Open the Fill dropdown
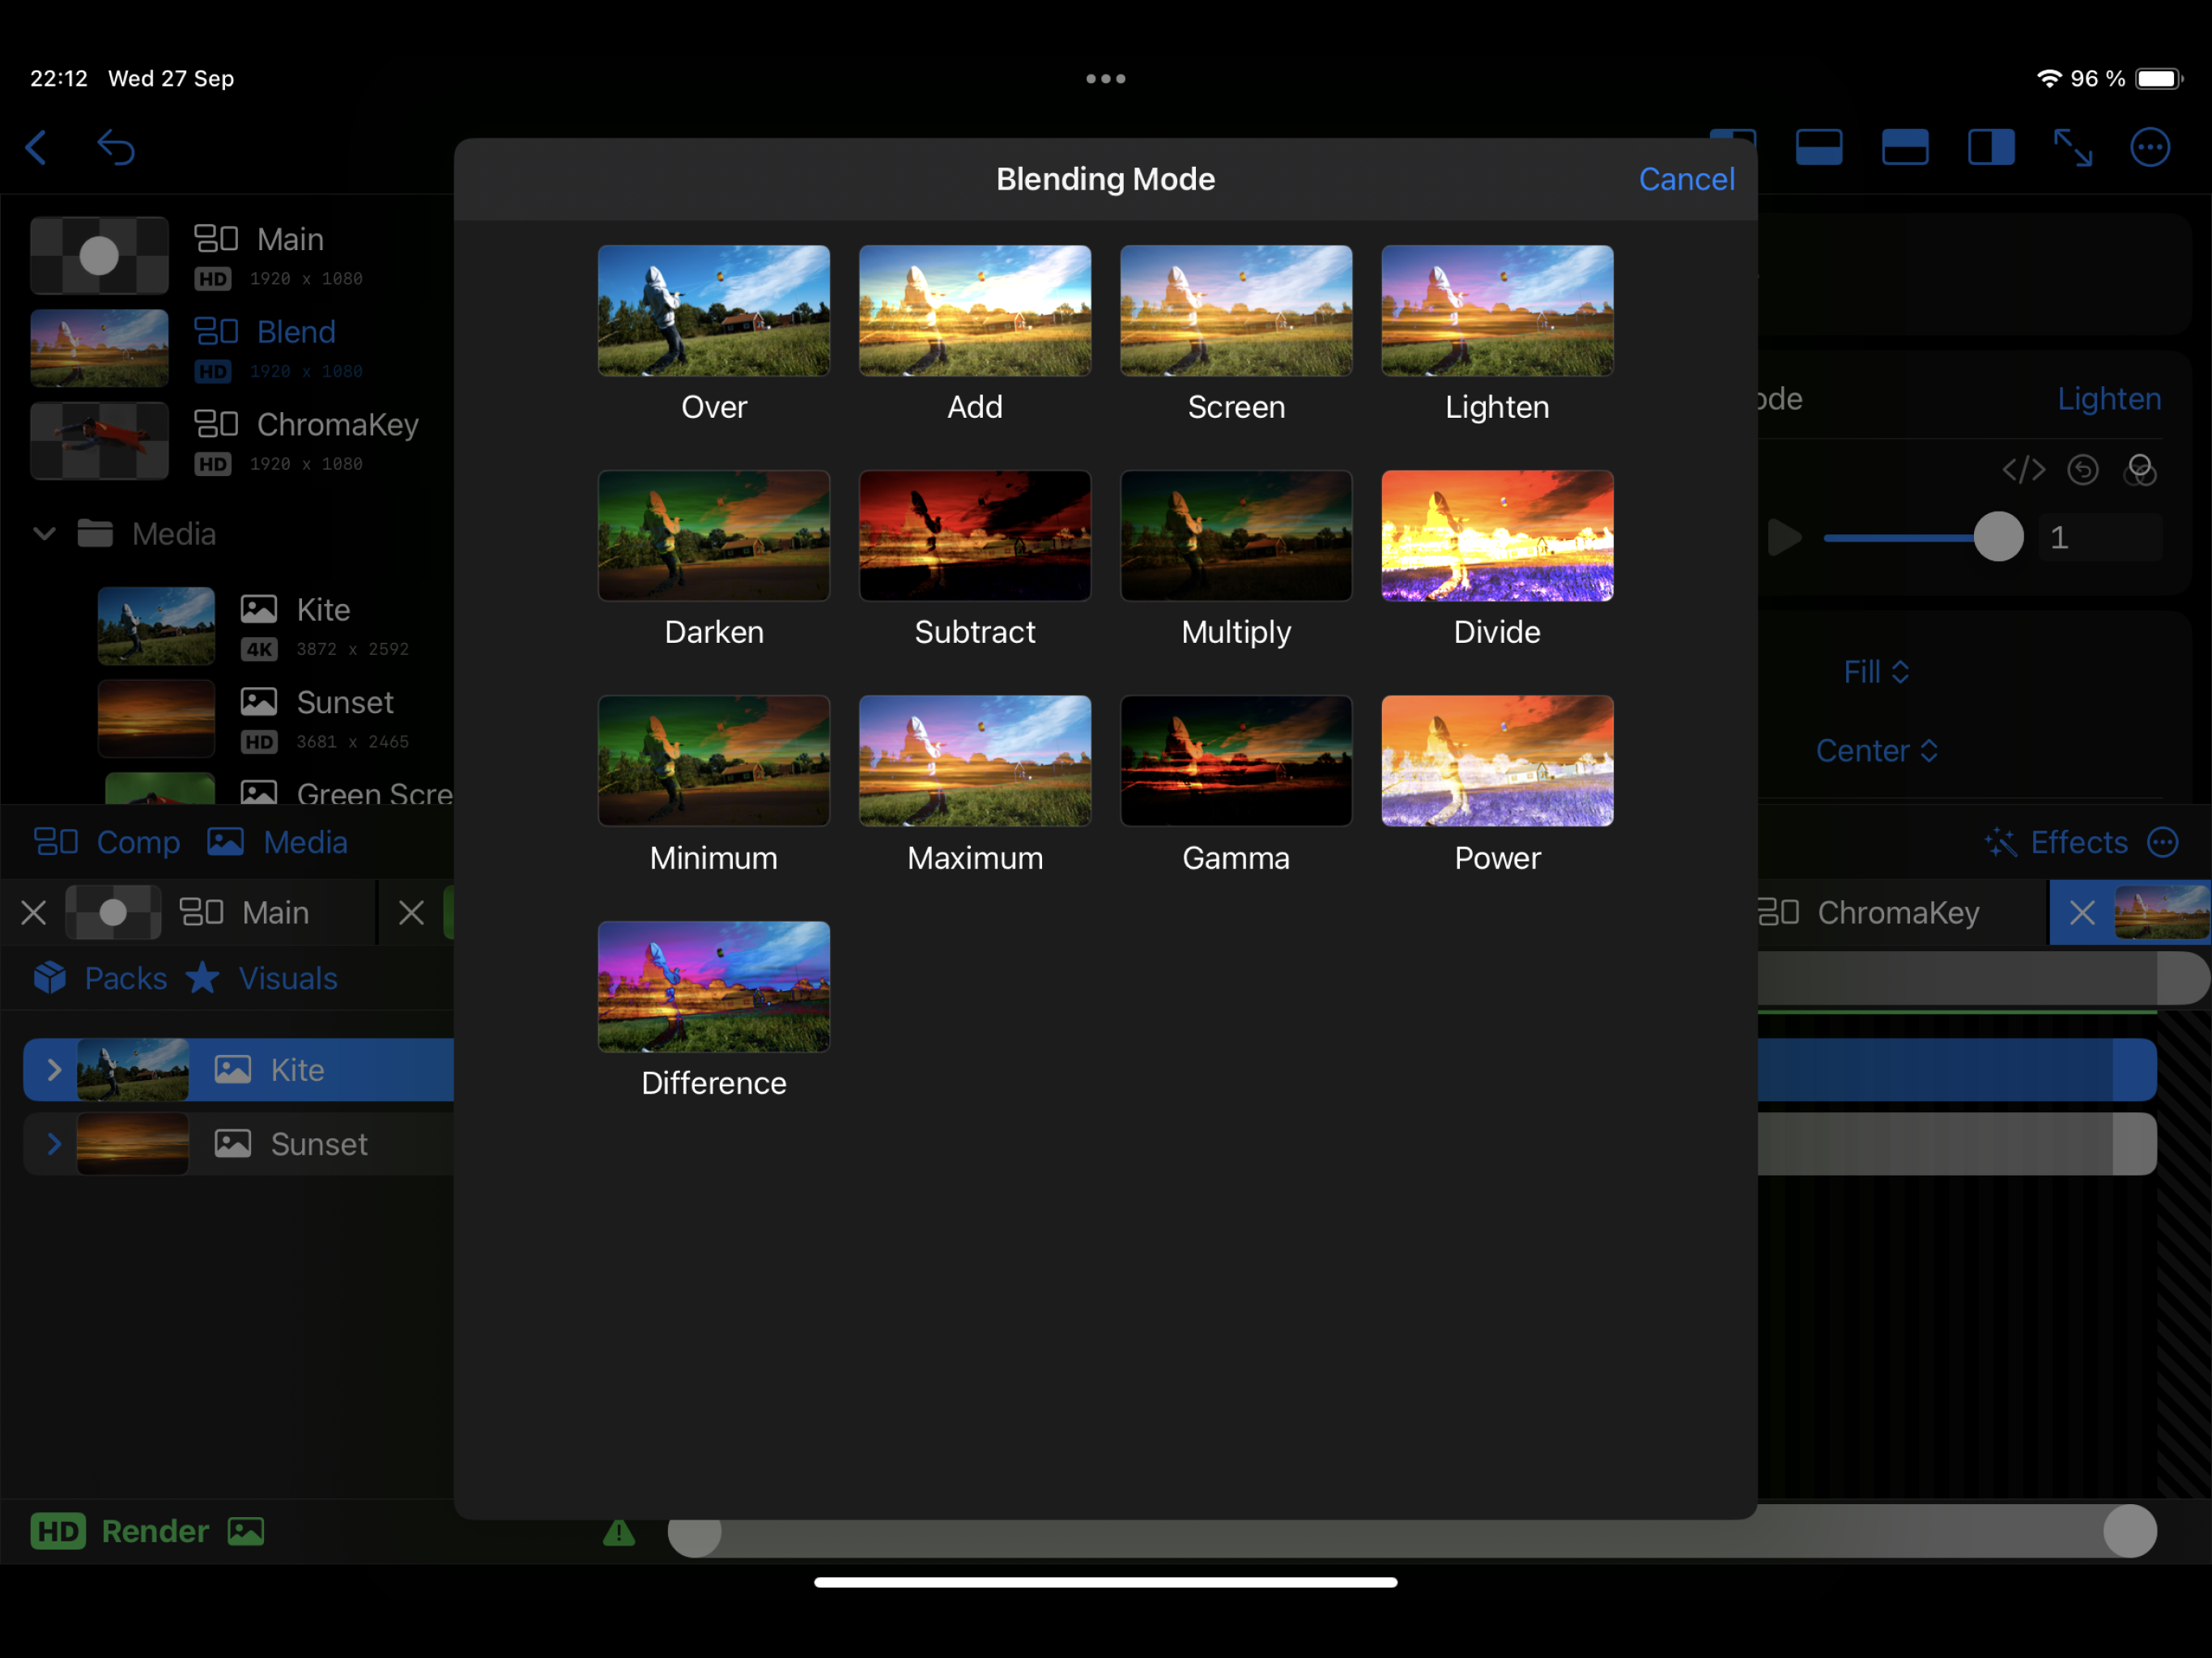 point(1876,672)
